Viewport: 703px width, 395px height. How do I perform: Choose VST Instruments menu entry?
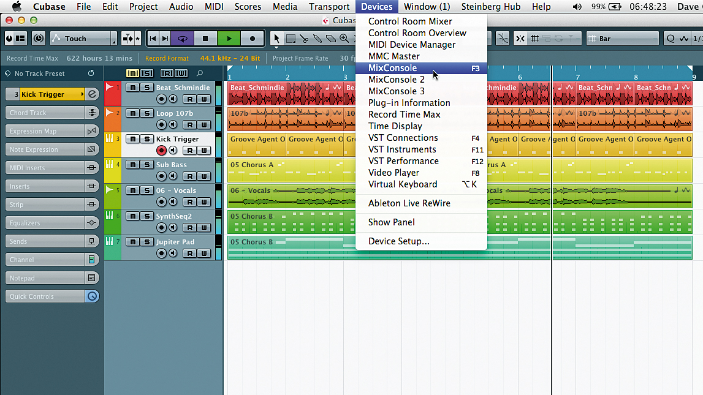[421, 149]
